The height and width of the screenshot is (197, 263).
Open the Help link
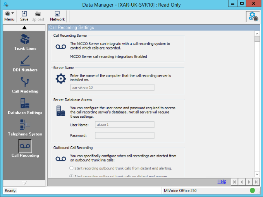click(x=222, y=181)
